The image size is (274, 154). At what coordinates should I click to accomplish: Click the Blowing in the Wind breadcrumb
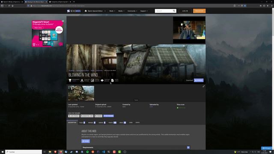coord(110,71)
